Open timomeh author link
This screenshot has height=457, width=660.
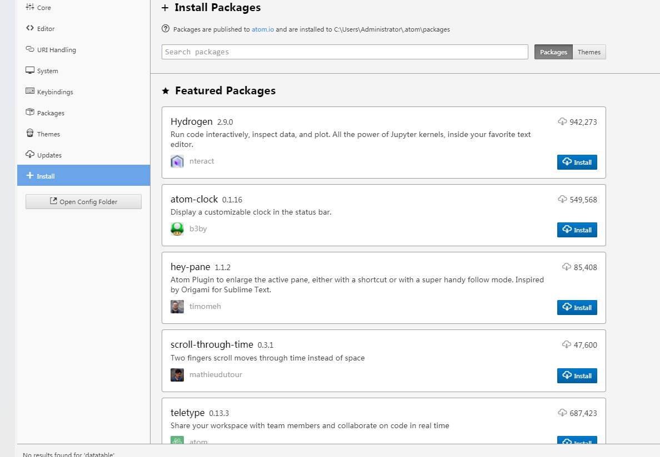coord(205,307)
